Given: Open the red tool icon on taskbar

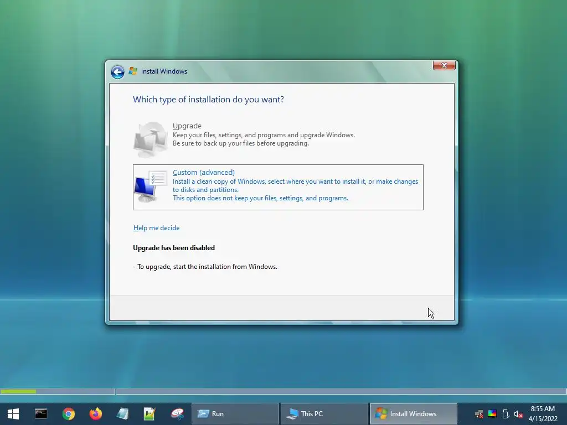Looking at the screenshot, I should pos(177,414).
